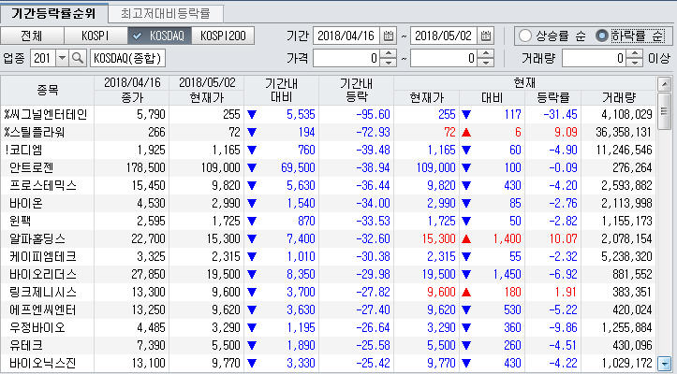
Task: Sort by the 기간내 등락 column header
Action: pyautogui.click(x=356, y=90)
